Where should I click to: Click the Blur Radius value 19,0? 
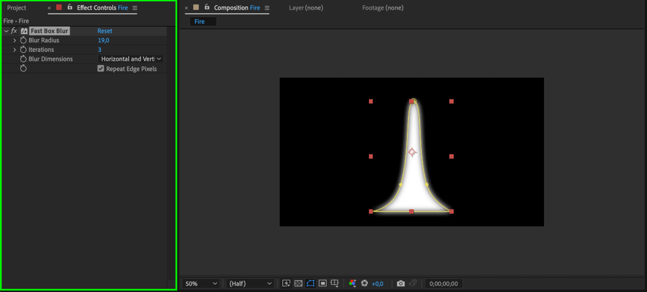click(x=104, y=40)
